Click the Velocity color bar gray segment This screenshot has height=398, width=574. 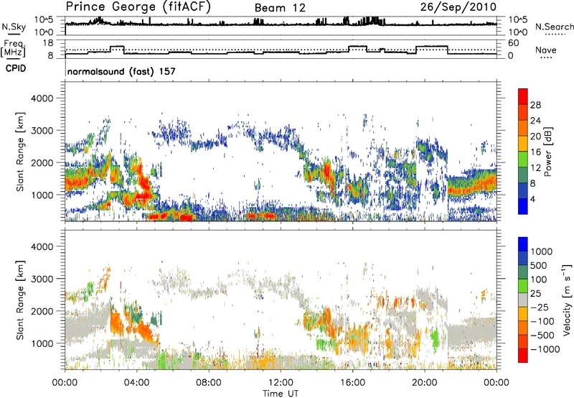click(523, 300)
